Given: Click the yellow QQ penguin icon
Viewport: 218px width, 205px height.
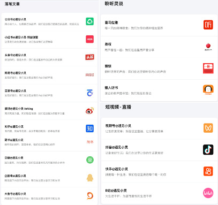Looking at the screenshot, I should [90, 178].
